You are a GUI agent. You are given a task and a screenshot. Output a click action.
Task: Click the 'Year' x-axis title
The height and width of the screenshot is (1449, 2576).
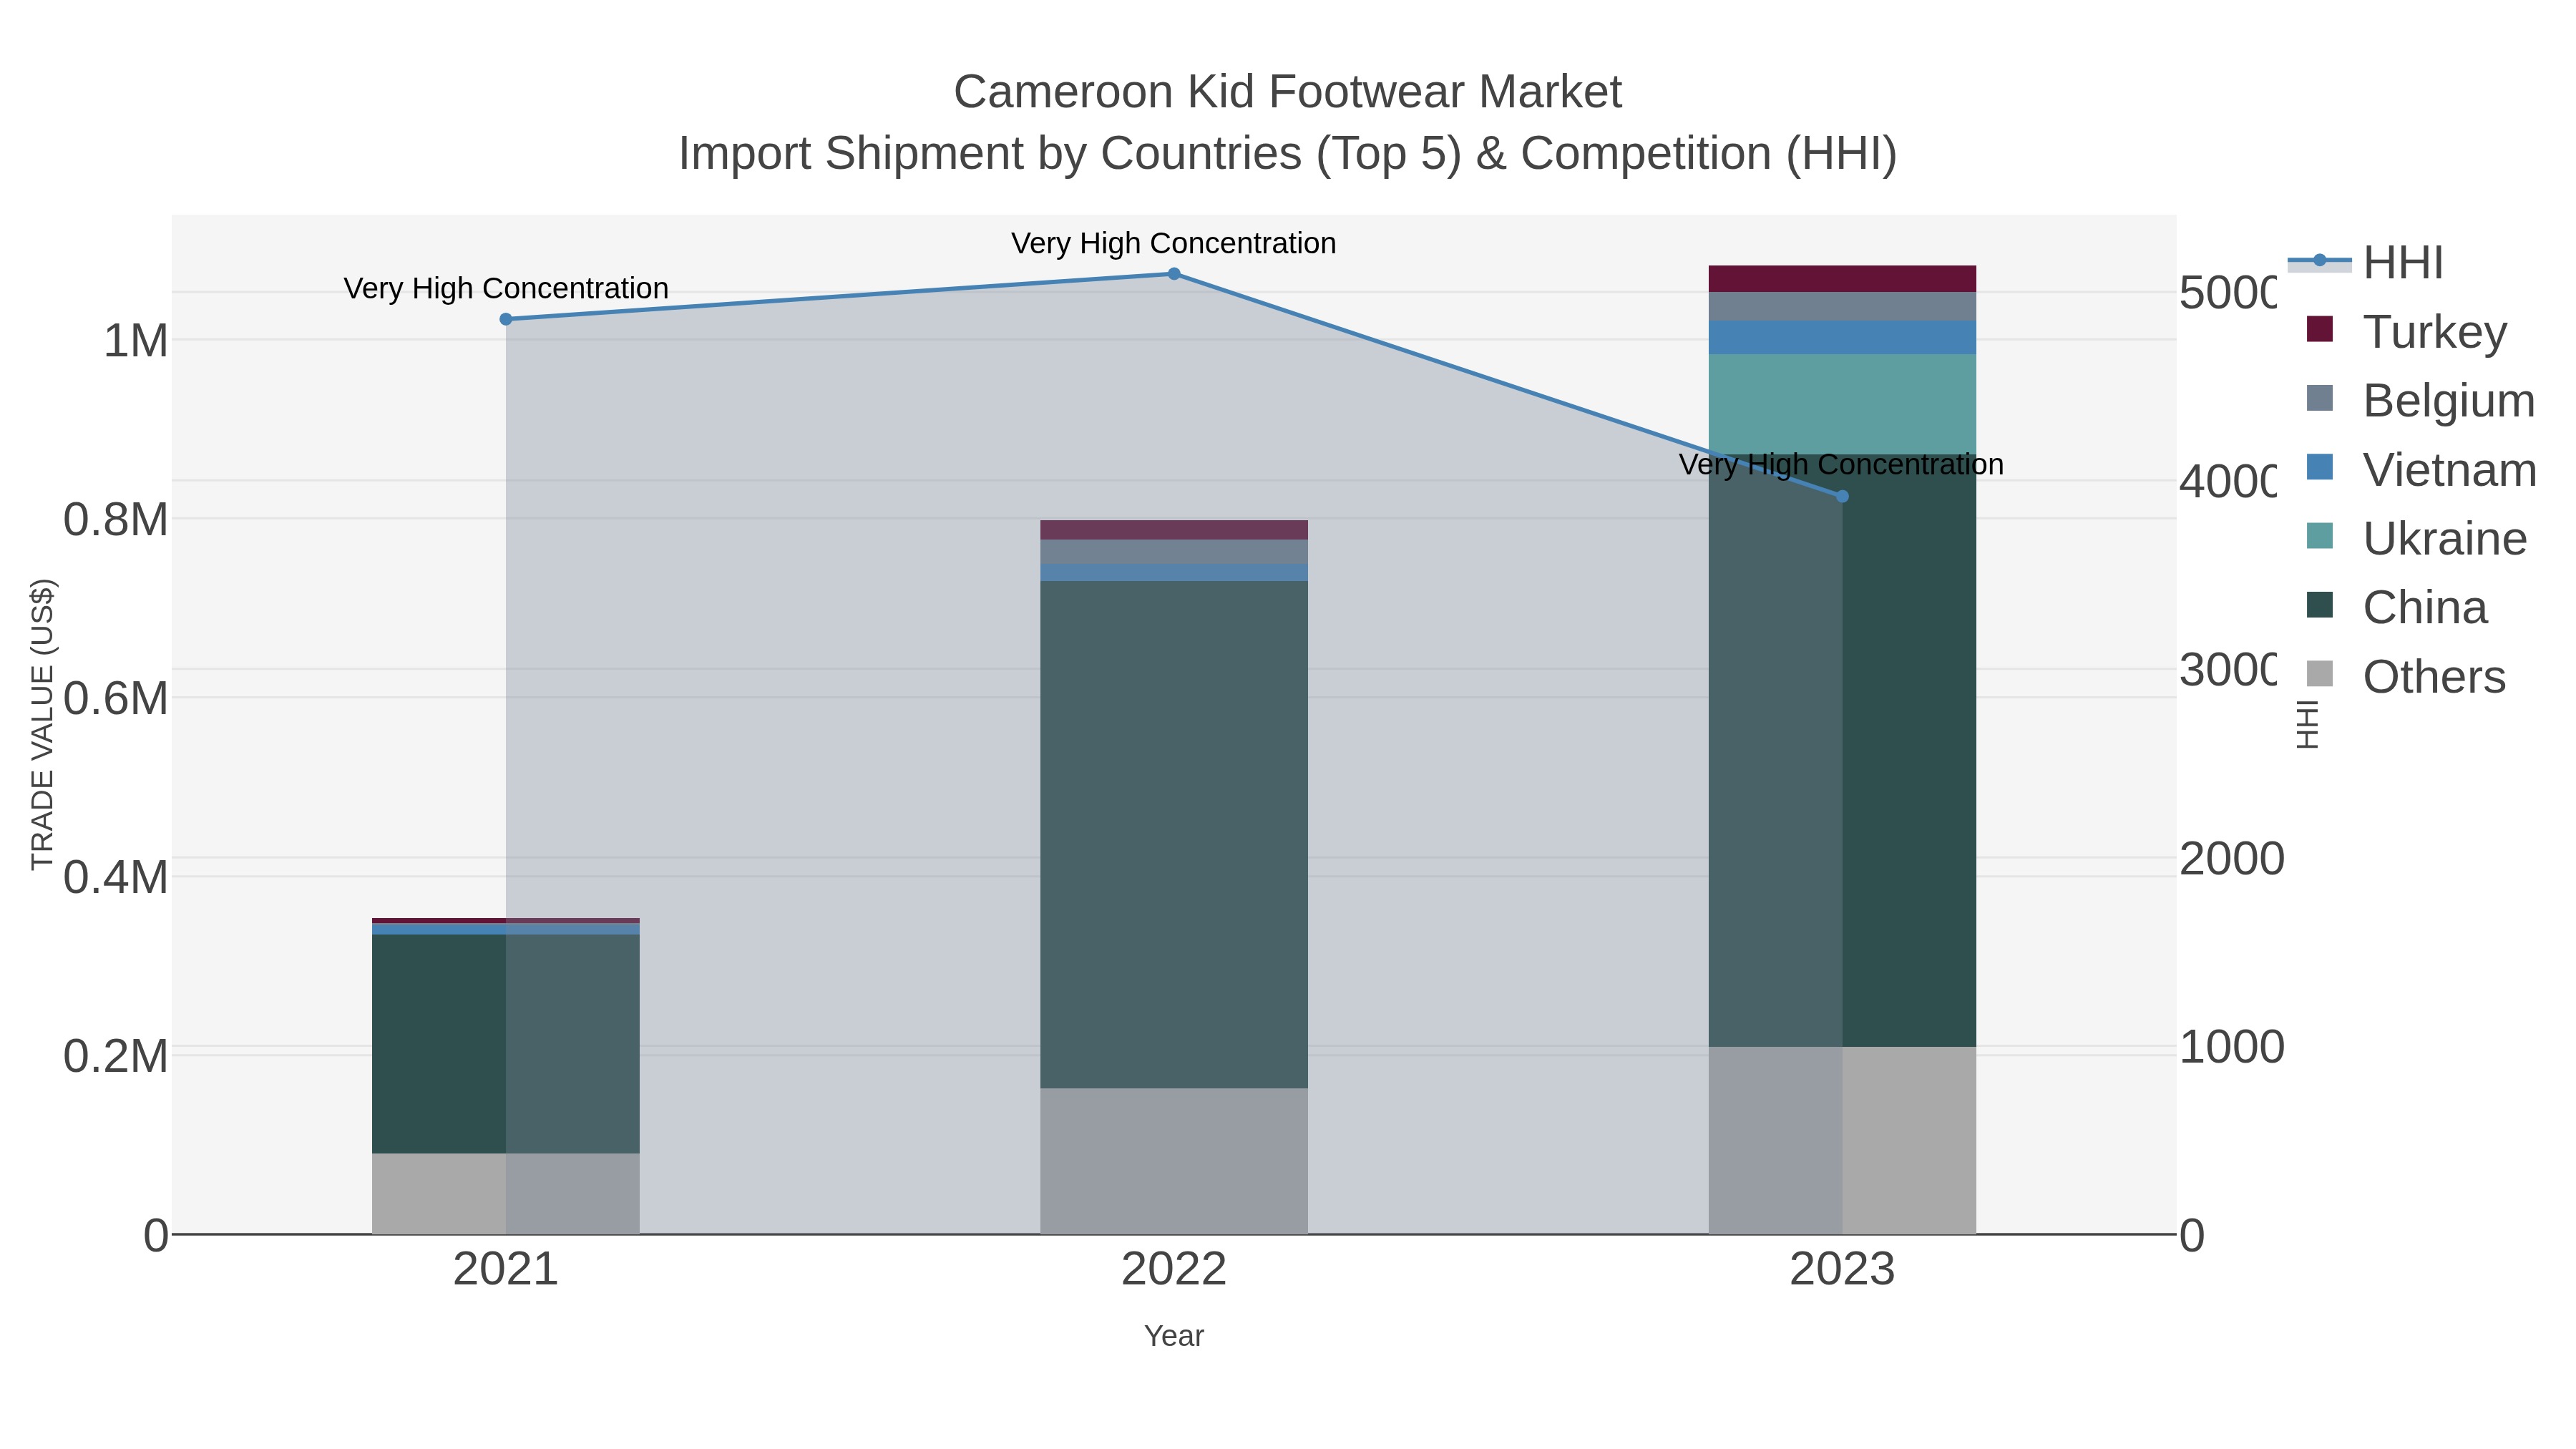1174,1336
